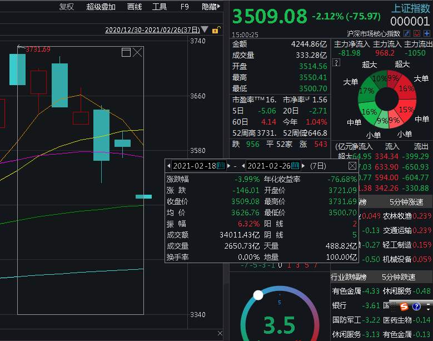
Task: Open the 超级叠加 menu
Action: [x=101, y=7]
